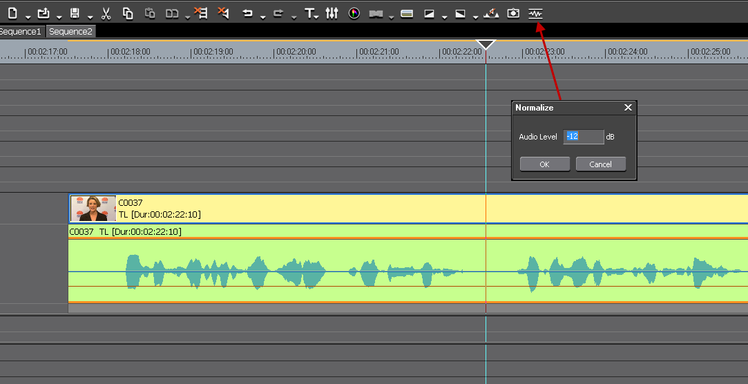Click the Delete clip icon with orange X
This screenshot has width=748, height=384.
(223, 13)
